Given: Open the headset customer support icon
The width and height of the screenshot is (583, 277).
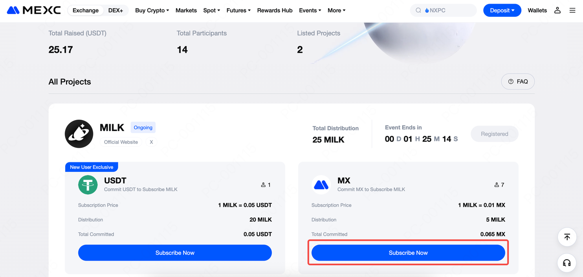Looking at the screenshot, I should click(567, 263).
